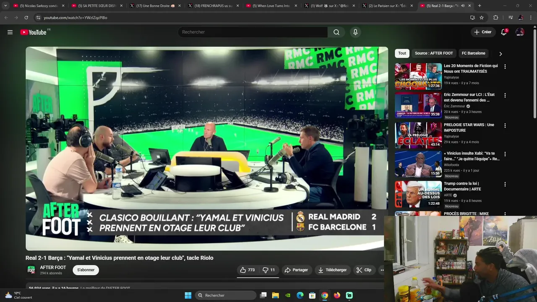537x302 pixels.
Task: Open the tab search dropdown arrow
Action: point(5,5)
